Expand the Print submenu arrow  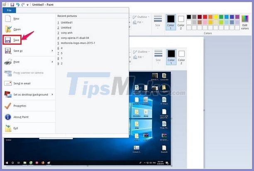pyautogui.click(x=52, y=62)
